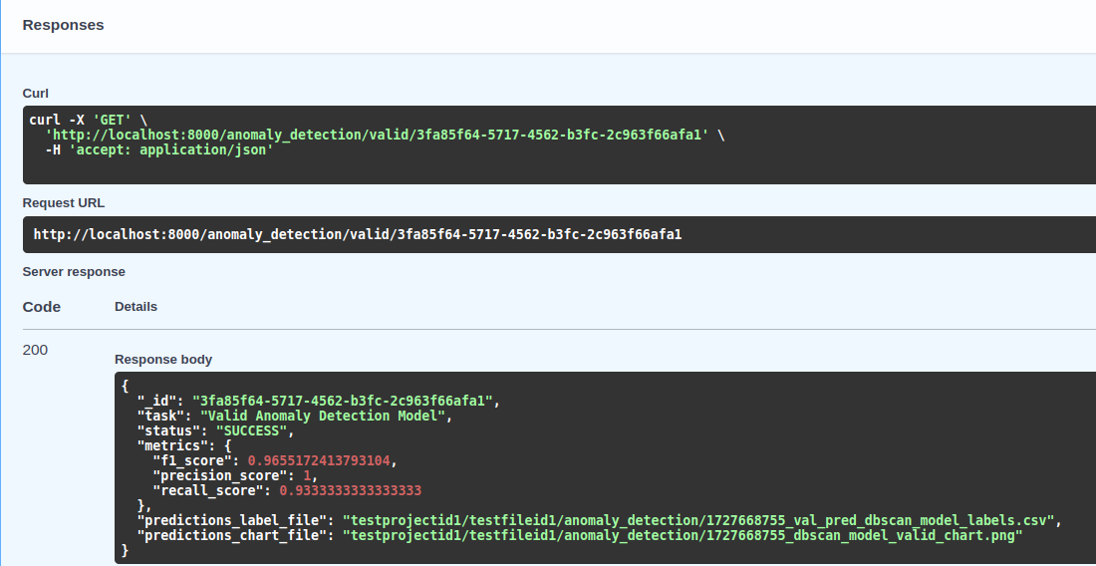Click the predictions_chart_file PNG path
Viewport: 1096px width, 566px height.
tap(683, 535)
